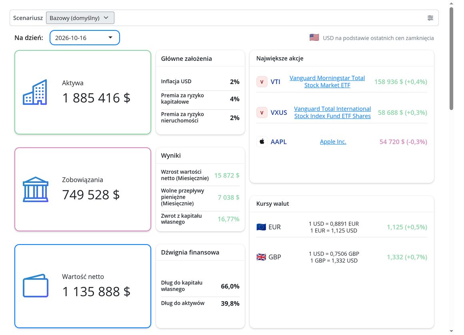This screenshot has height=335, width=464.
Task: Click the Apple logo icon for AAPL
Action: pyautogui.click(x=262, y=142)
